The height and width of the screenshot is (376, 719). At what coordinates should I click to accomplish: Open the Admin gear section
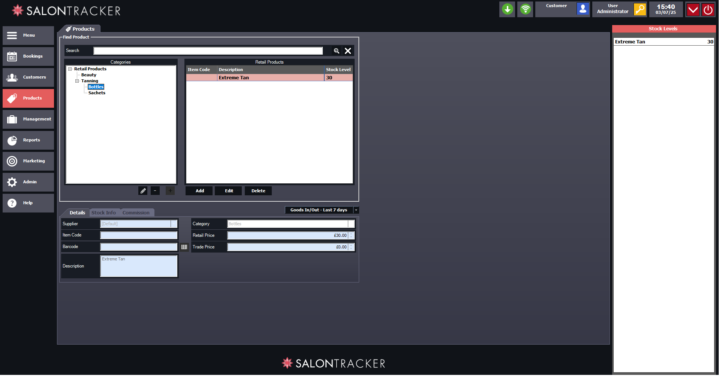[28, 182]
